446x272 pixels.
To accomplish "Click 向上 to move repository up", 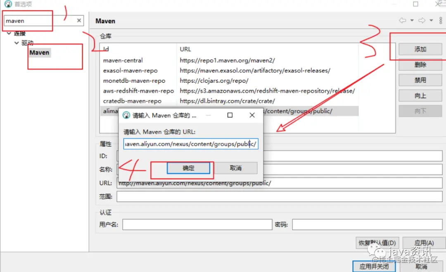I will [x=420, y=96].
